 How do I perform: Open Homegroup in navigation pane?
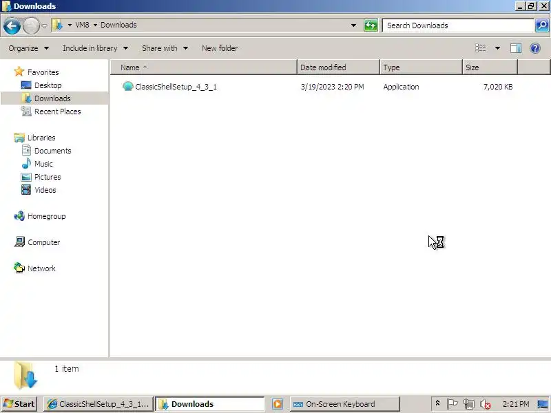(x=46, y=216)
